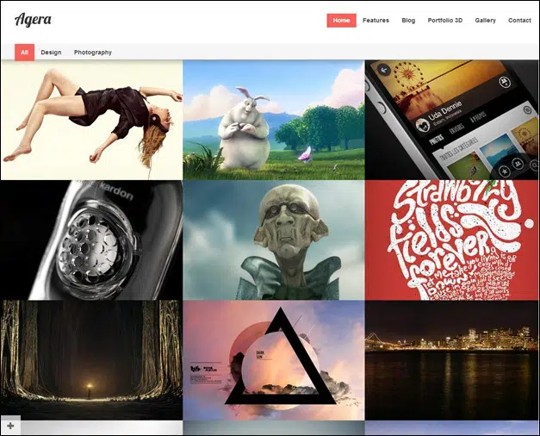Screen dimensions: 540x436
Task: Select the All filter tab
Action: tap(24, 53)
